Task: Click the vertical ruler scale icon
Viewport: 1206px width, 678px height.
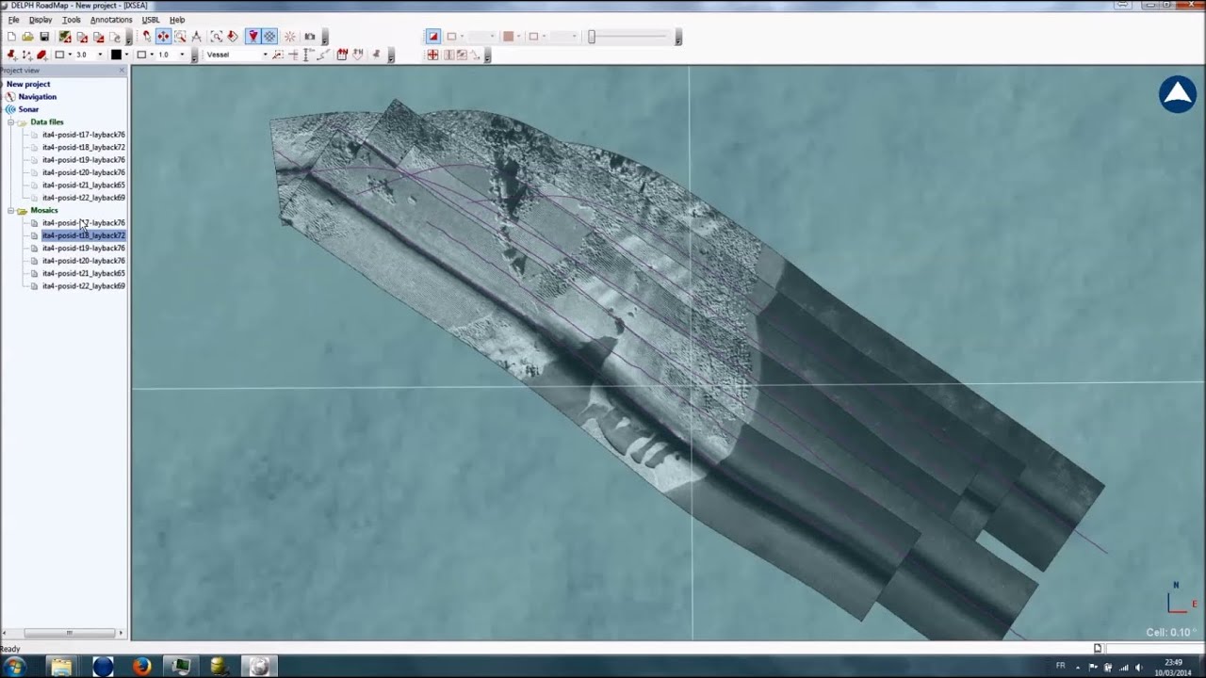Action: click(x=307, y=55)
